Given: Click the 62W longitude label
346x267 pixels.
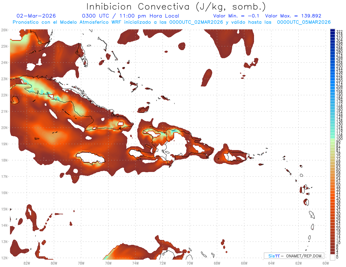Looking at the screenshot, I should [299, 263].
